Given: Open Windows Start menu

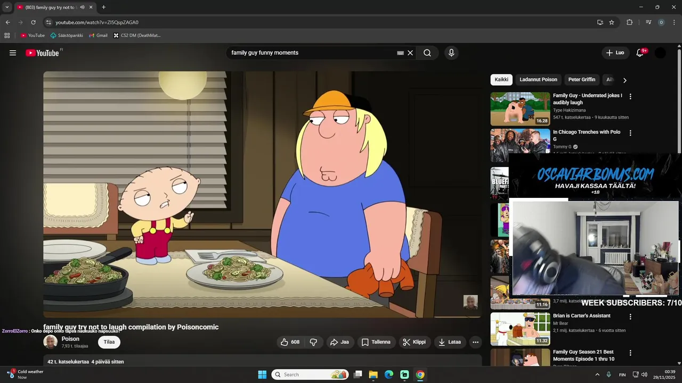Looking at the screenshot, I should point(262,374).
